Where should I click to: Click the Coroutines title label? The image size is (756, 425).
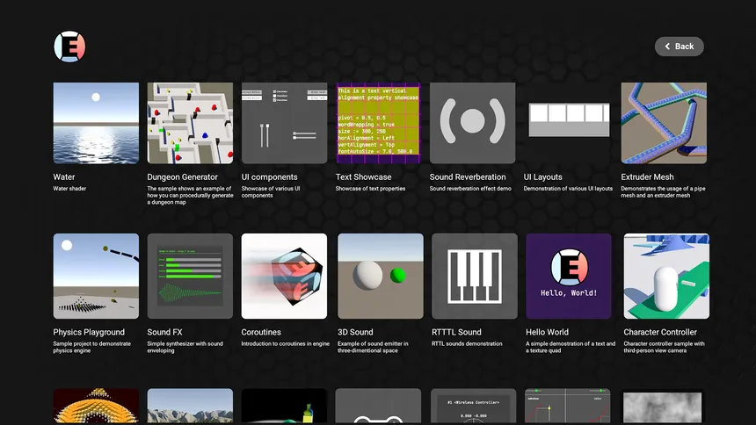261,333
